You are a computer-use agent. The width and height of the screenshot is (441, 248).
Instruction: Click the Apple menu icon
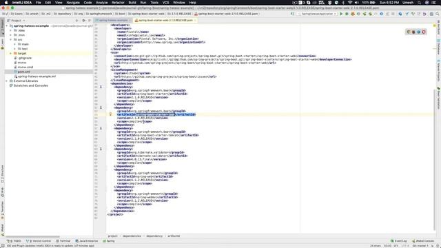point(6,3)
